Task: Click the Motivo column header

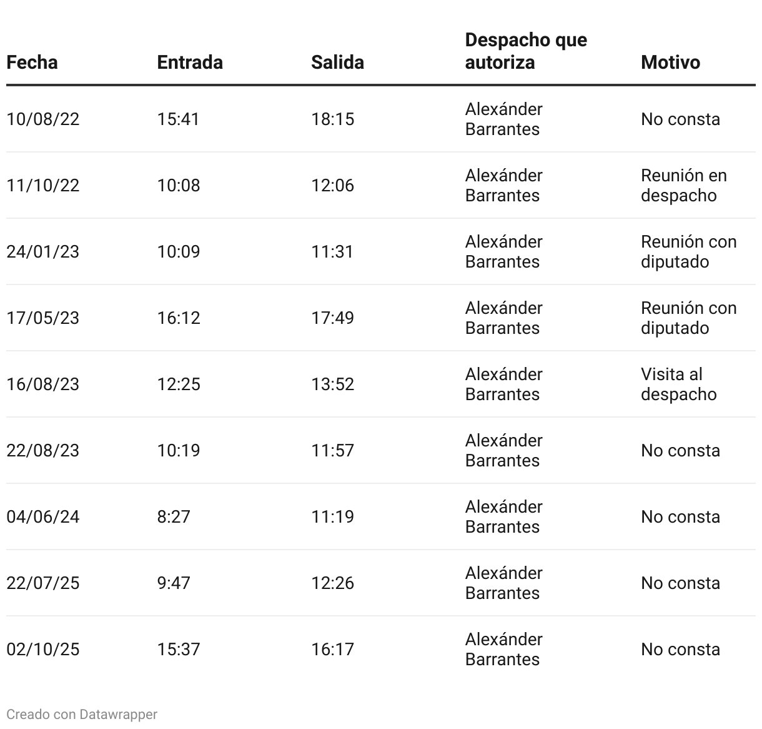Action: click(x=670, y=62)
